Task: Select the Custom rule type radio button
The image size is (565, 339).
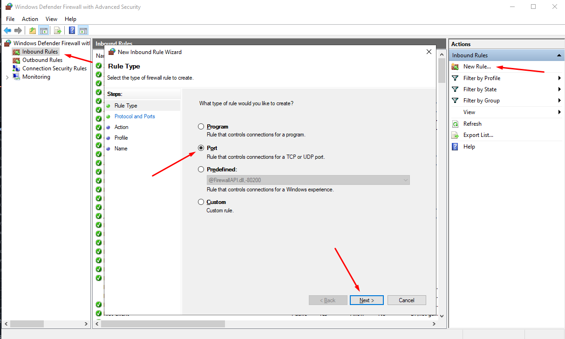Action: pos(201,202)
